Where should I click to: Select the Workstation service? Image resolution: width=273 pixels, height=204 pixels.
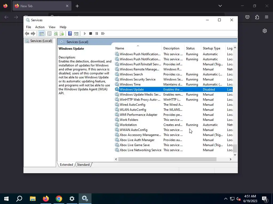pos(174,125)
